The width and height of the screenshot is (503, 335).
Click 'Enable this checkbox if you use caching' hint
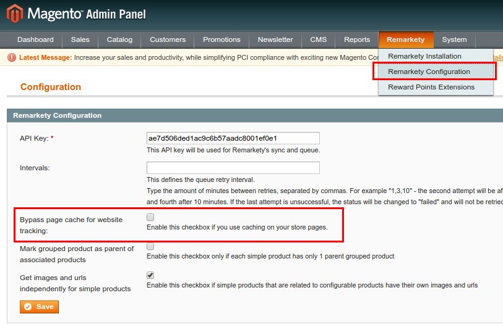237,227
